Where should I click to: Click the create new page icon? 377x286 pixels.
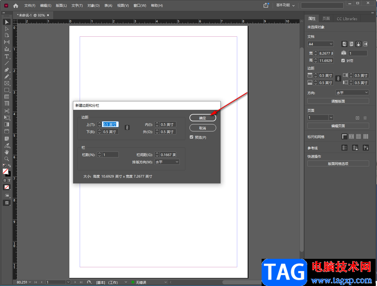[357, 118]
